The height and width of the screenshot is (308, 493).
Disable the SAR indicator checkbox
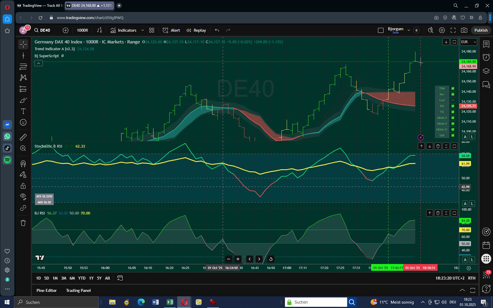(453, 135)
